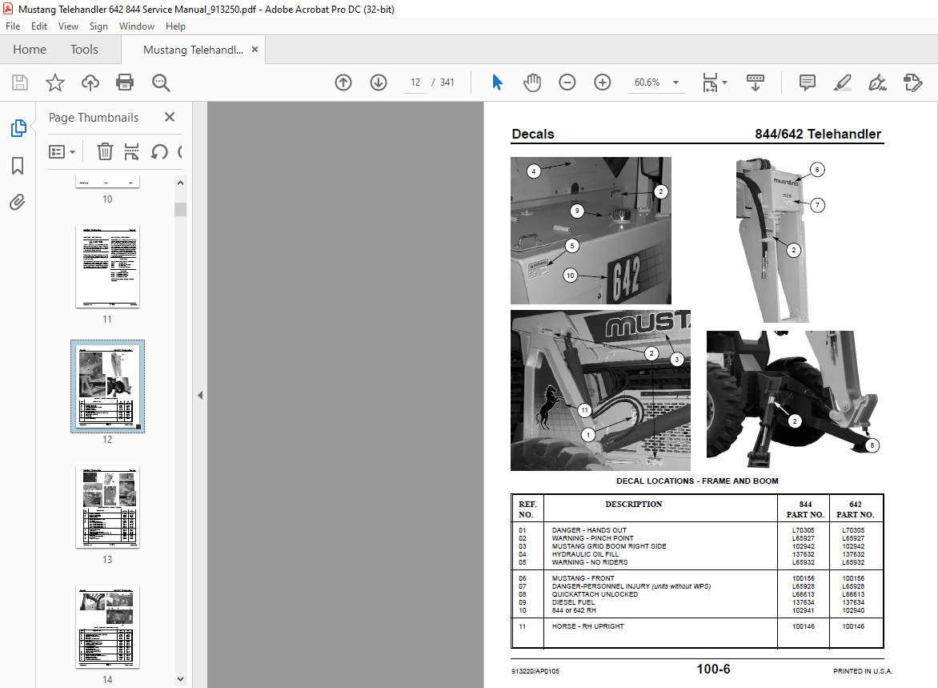Add document to starred with star icon
This screenshot has height=688, width=938.
pos(55,82)
